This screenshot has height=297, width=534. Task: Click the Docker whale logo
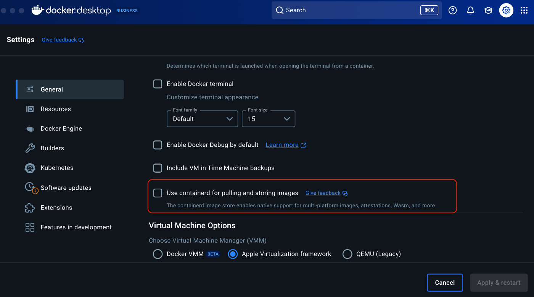coord(37,10)
